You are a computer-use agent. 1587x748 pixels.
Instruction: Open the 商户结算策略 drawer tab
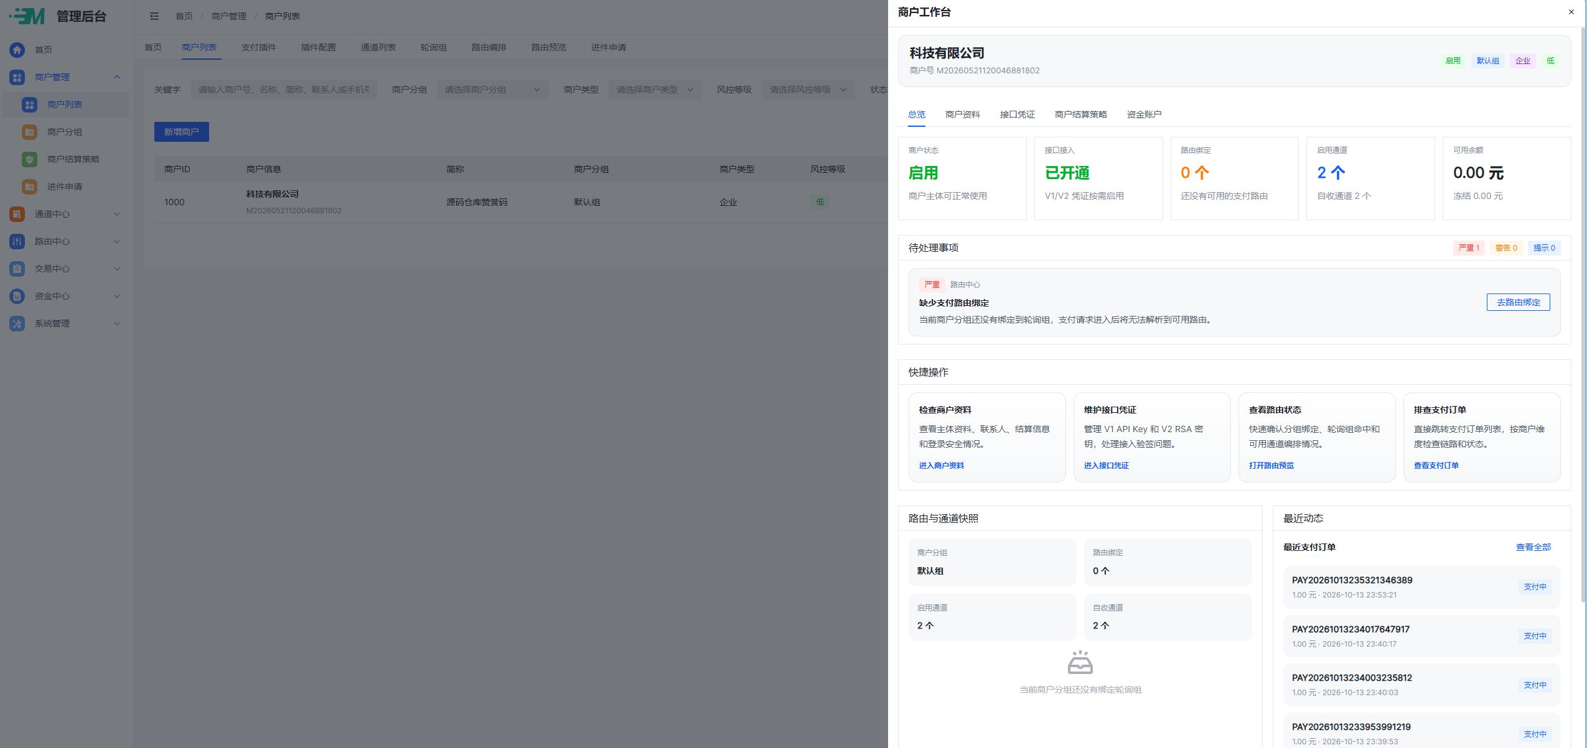pyautogui.click(x=1080, y=114)
